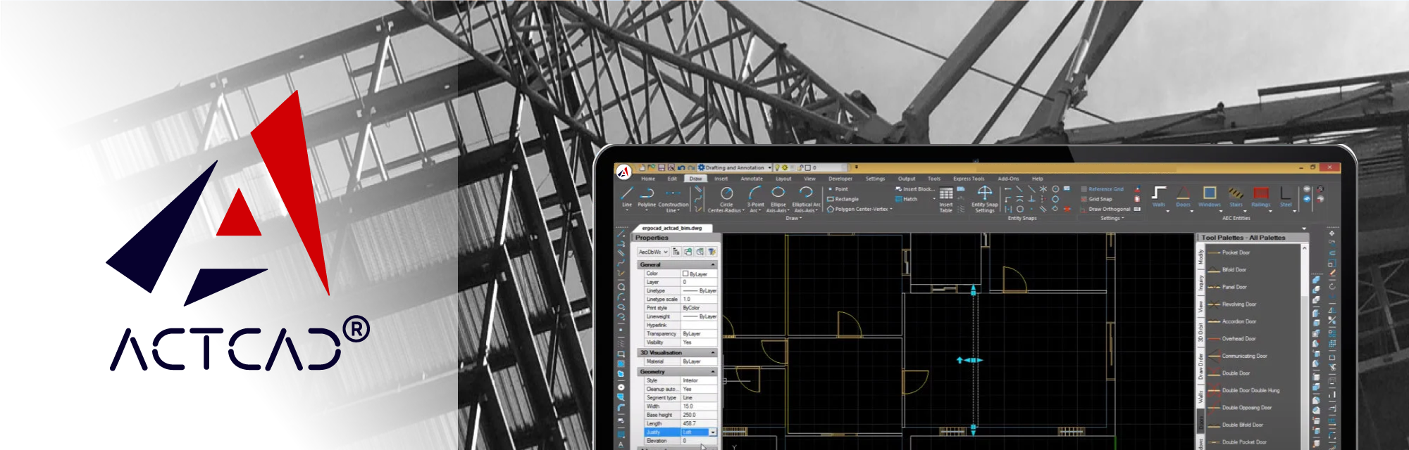Screen dimensions: 1409x450
Task: Open the Help ribbon tab
Action: 1038,179
